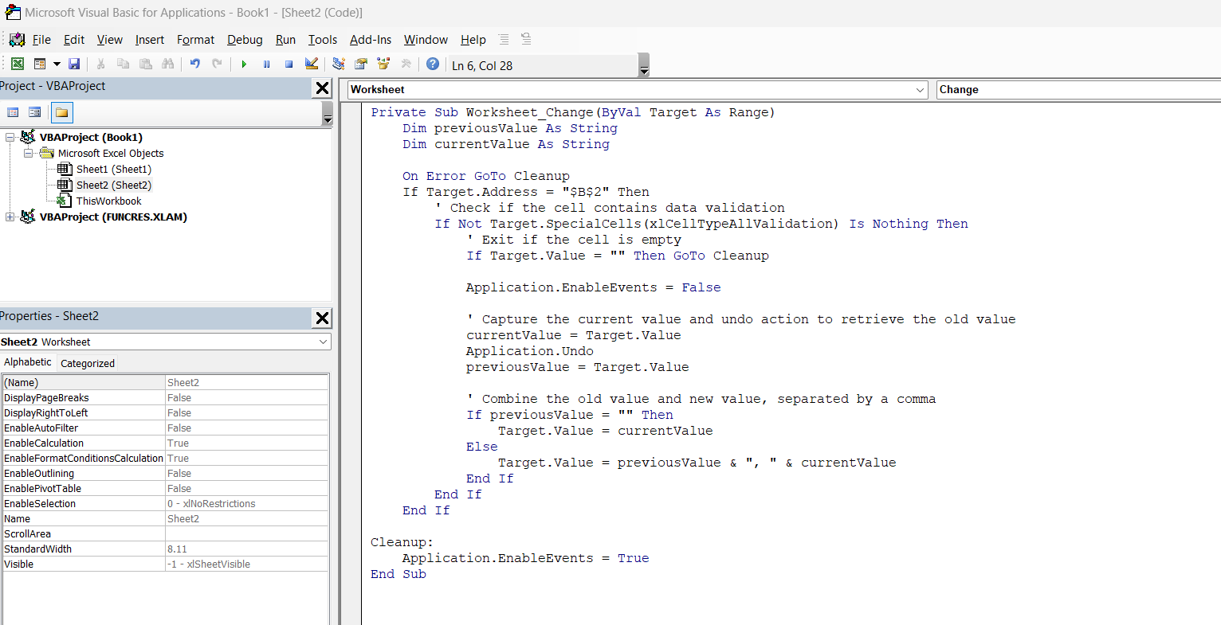Open VBA Help question mark icon

[x=432, y=64]
